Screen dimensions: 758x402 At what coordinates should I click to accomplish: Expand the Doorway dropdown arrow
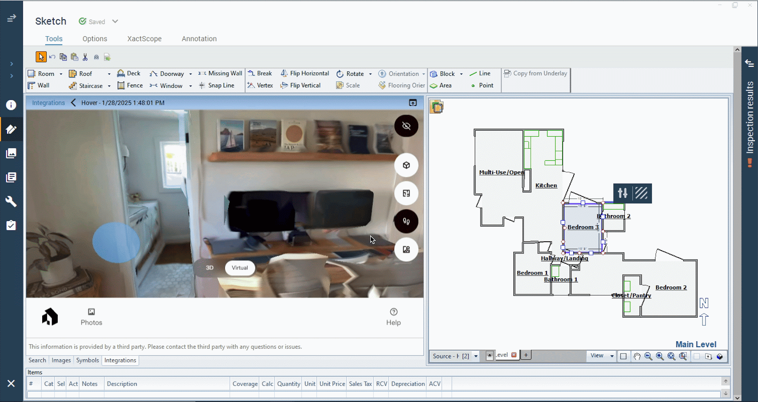(191, 74)
